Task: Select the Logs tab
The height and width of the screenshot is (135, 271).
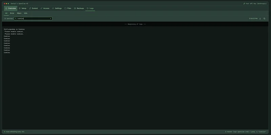Action: pos(90,8)
